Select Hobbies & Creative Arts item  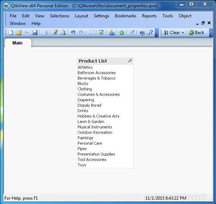pyautogui.click(x=105, y=116)
